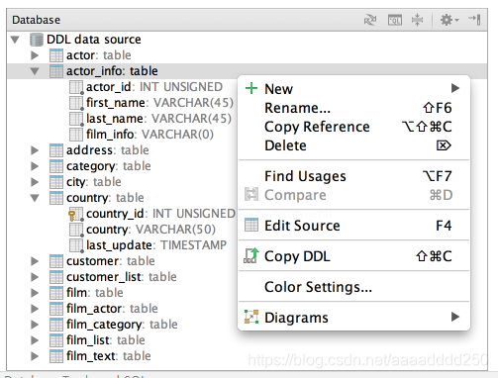This screenshot has height=378, width=498.
Task: Choose Edit Source from the menu
Action: point(353,226)
